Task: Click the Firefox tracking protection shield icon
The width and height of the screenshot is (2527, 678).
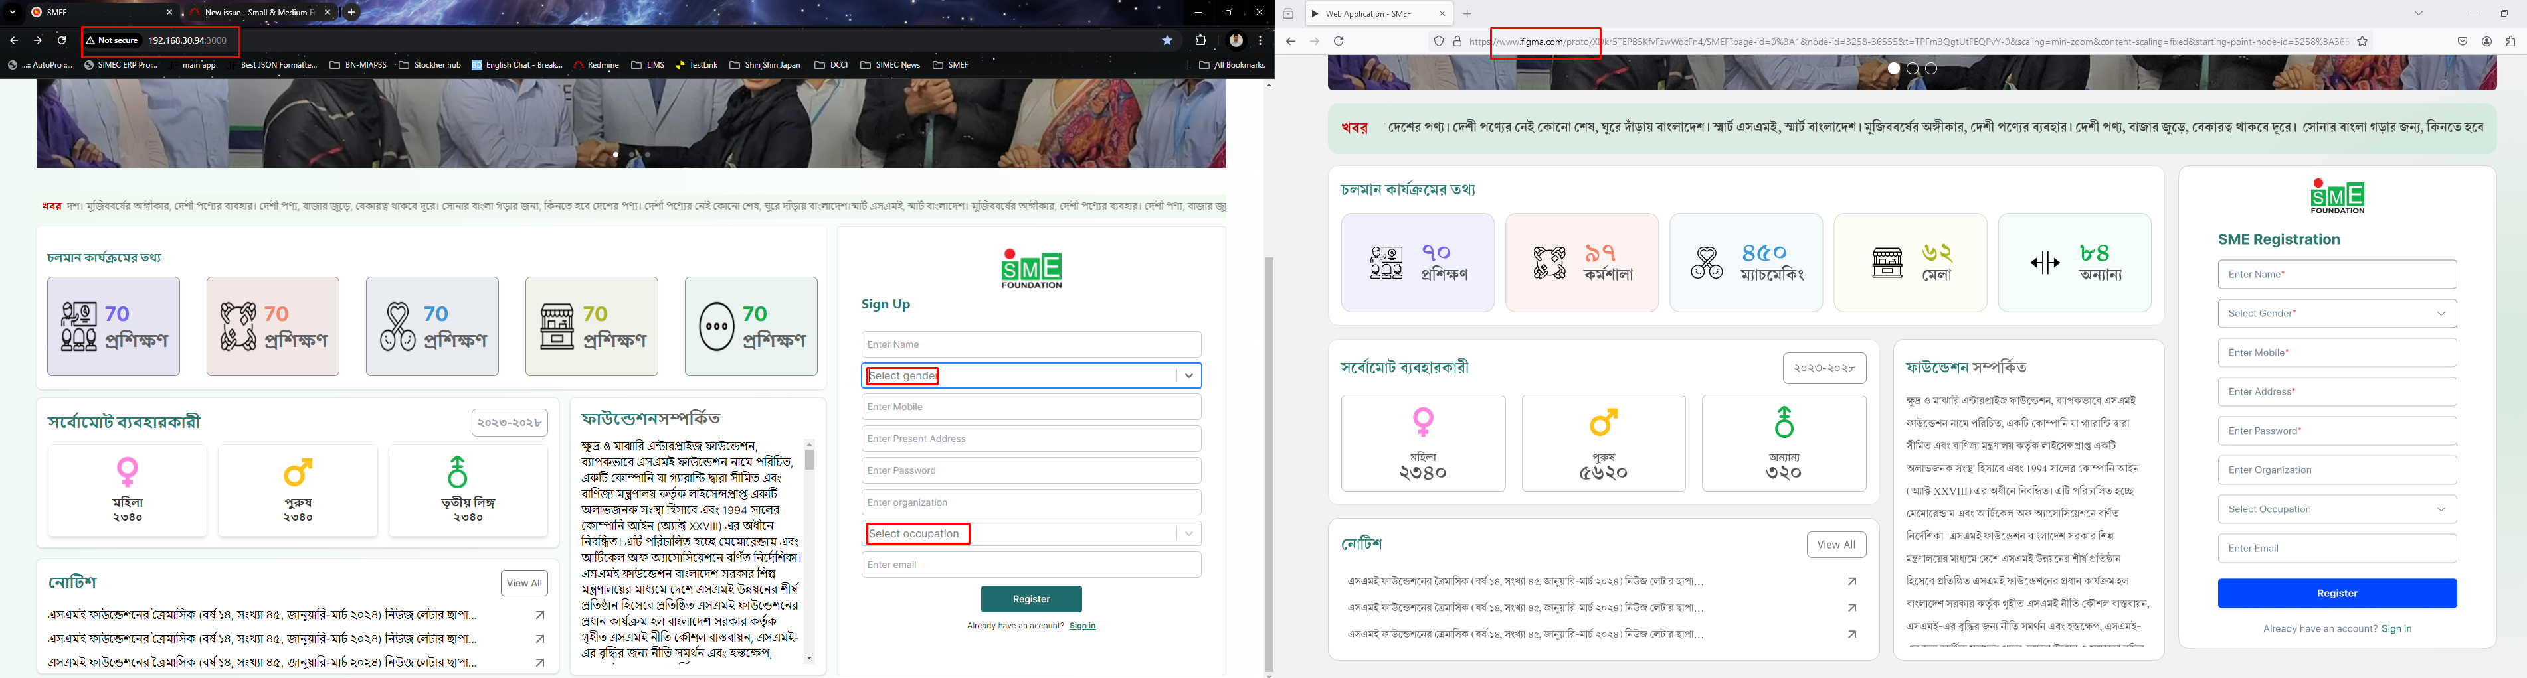Action: click(1439, 41)
